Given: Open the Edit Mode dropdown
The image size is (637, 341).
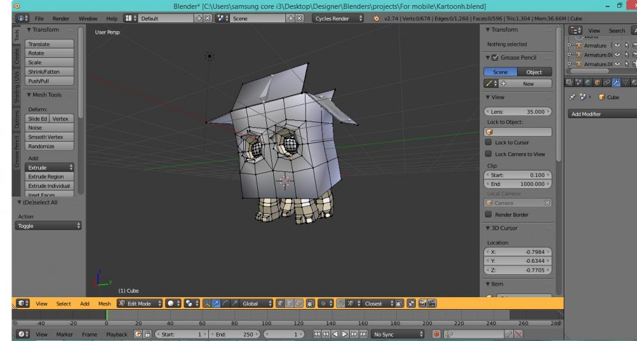Looking at the screenshot, I should point(140,304).
